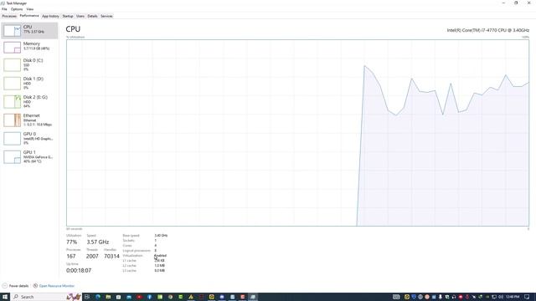This screenshot has width=536, height=301.
Task: Open the touch keyboard tray icon
Action: [x=396, y=297]
